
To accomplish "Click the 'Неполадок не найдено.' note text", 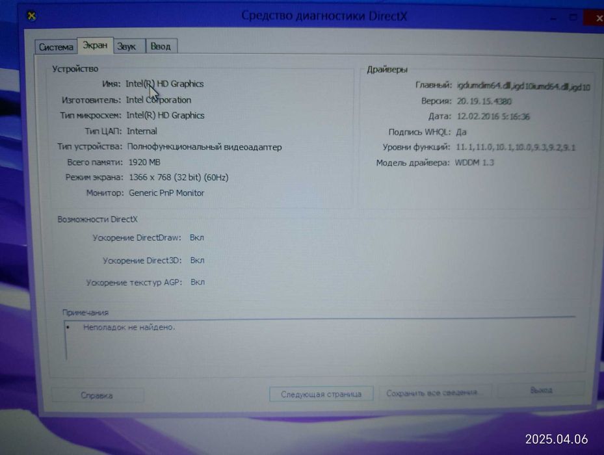I will tap(129, 327).
